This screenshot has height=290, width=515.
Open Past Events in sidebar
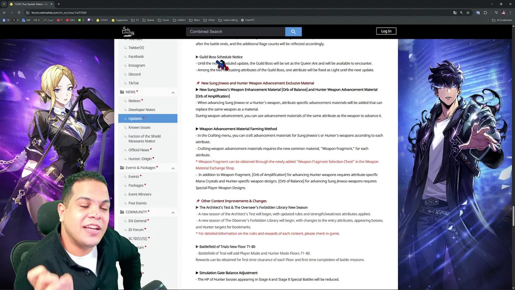(138, 203)
